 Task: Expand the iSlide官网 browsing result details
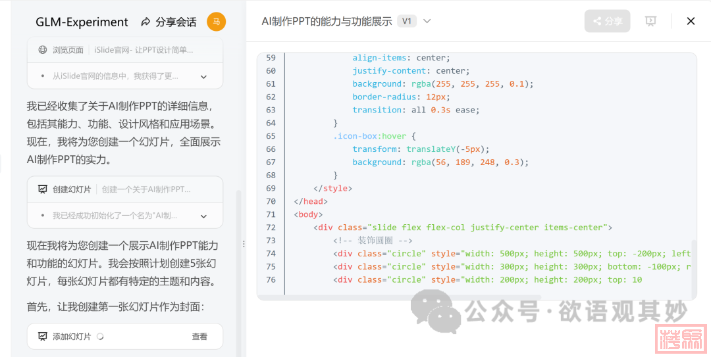click(x=203, y=77)
